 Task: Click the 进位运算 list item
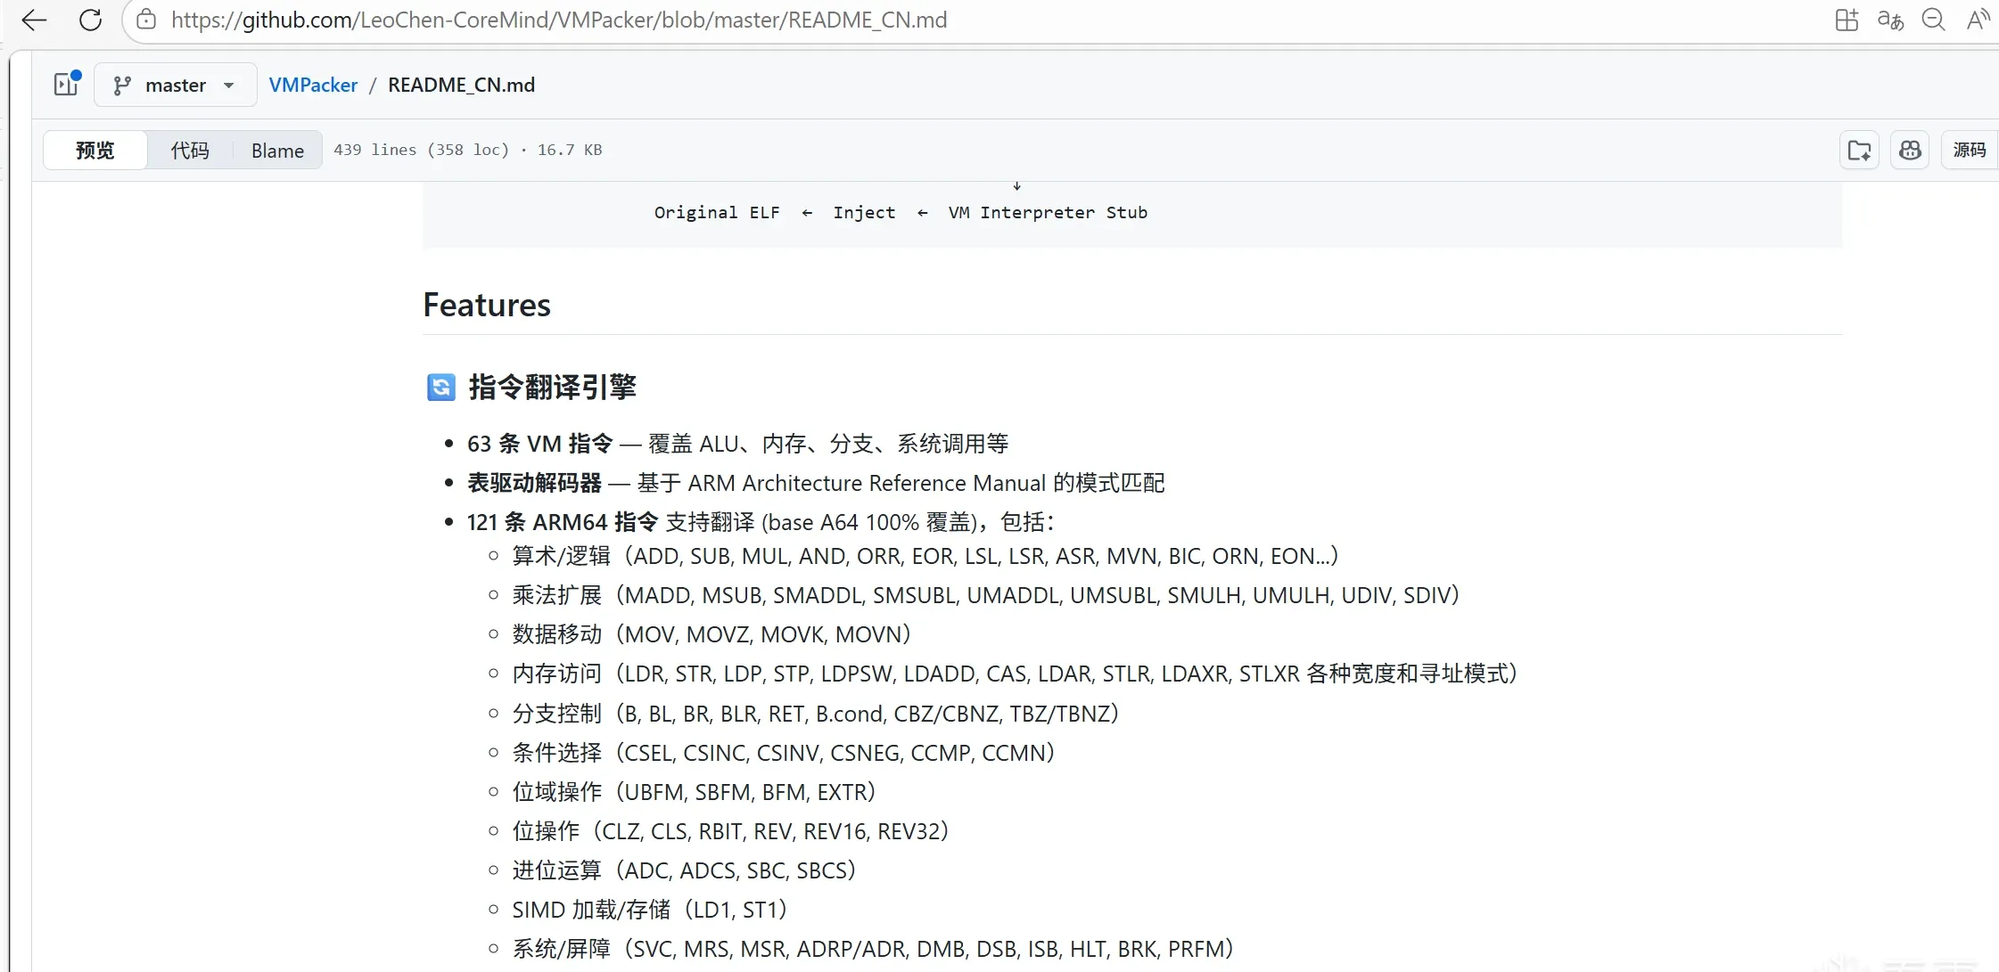(684, 870)
